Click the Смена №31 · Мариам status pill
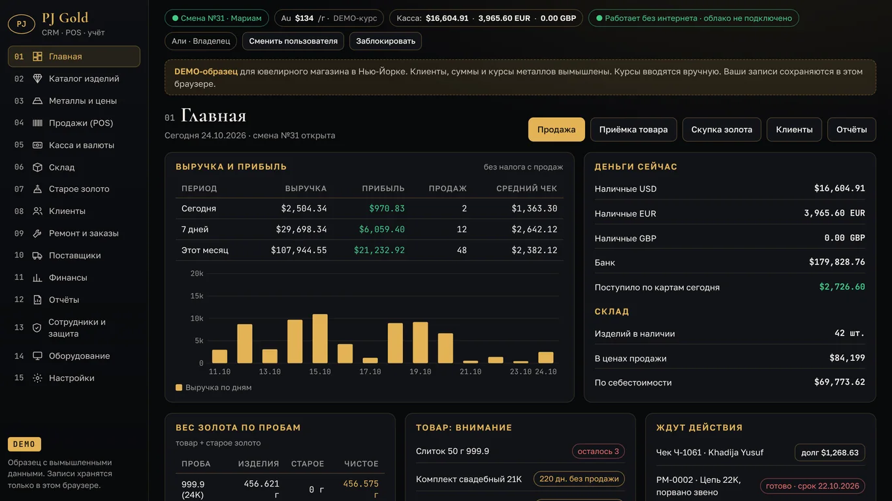Viewport: 892px width, 501px height. [x=217, y=18]
